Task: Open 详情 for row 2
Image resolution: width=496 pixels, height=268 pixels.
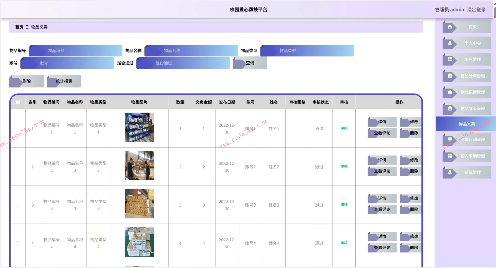Action: point(382,160)
